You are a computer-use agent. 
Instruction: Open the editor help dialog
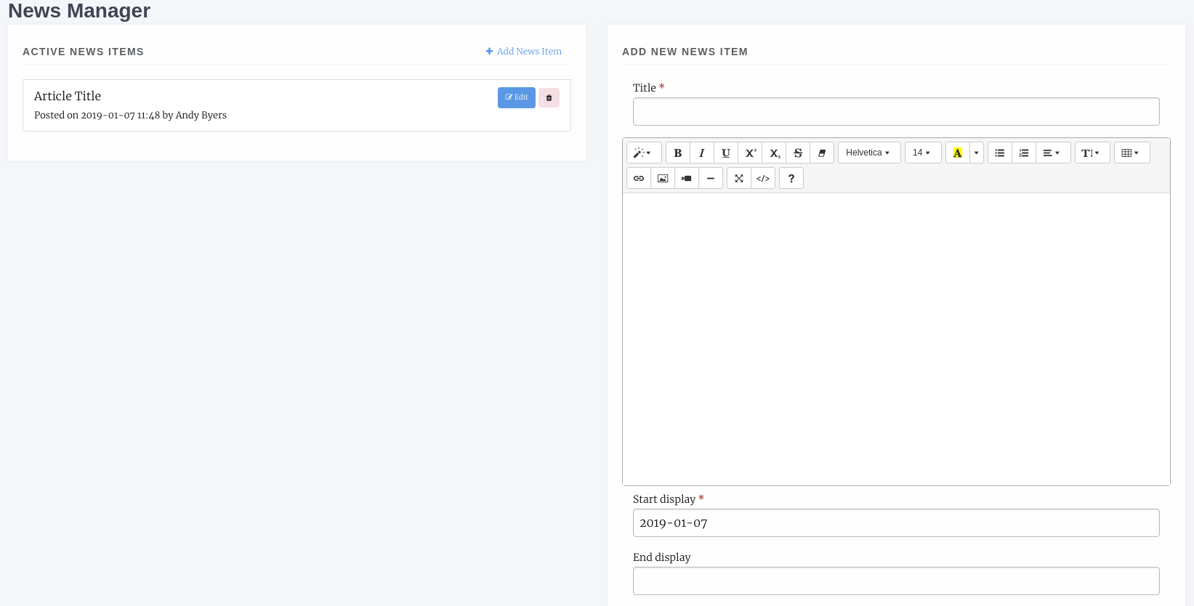pos(791,178)
